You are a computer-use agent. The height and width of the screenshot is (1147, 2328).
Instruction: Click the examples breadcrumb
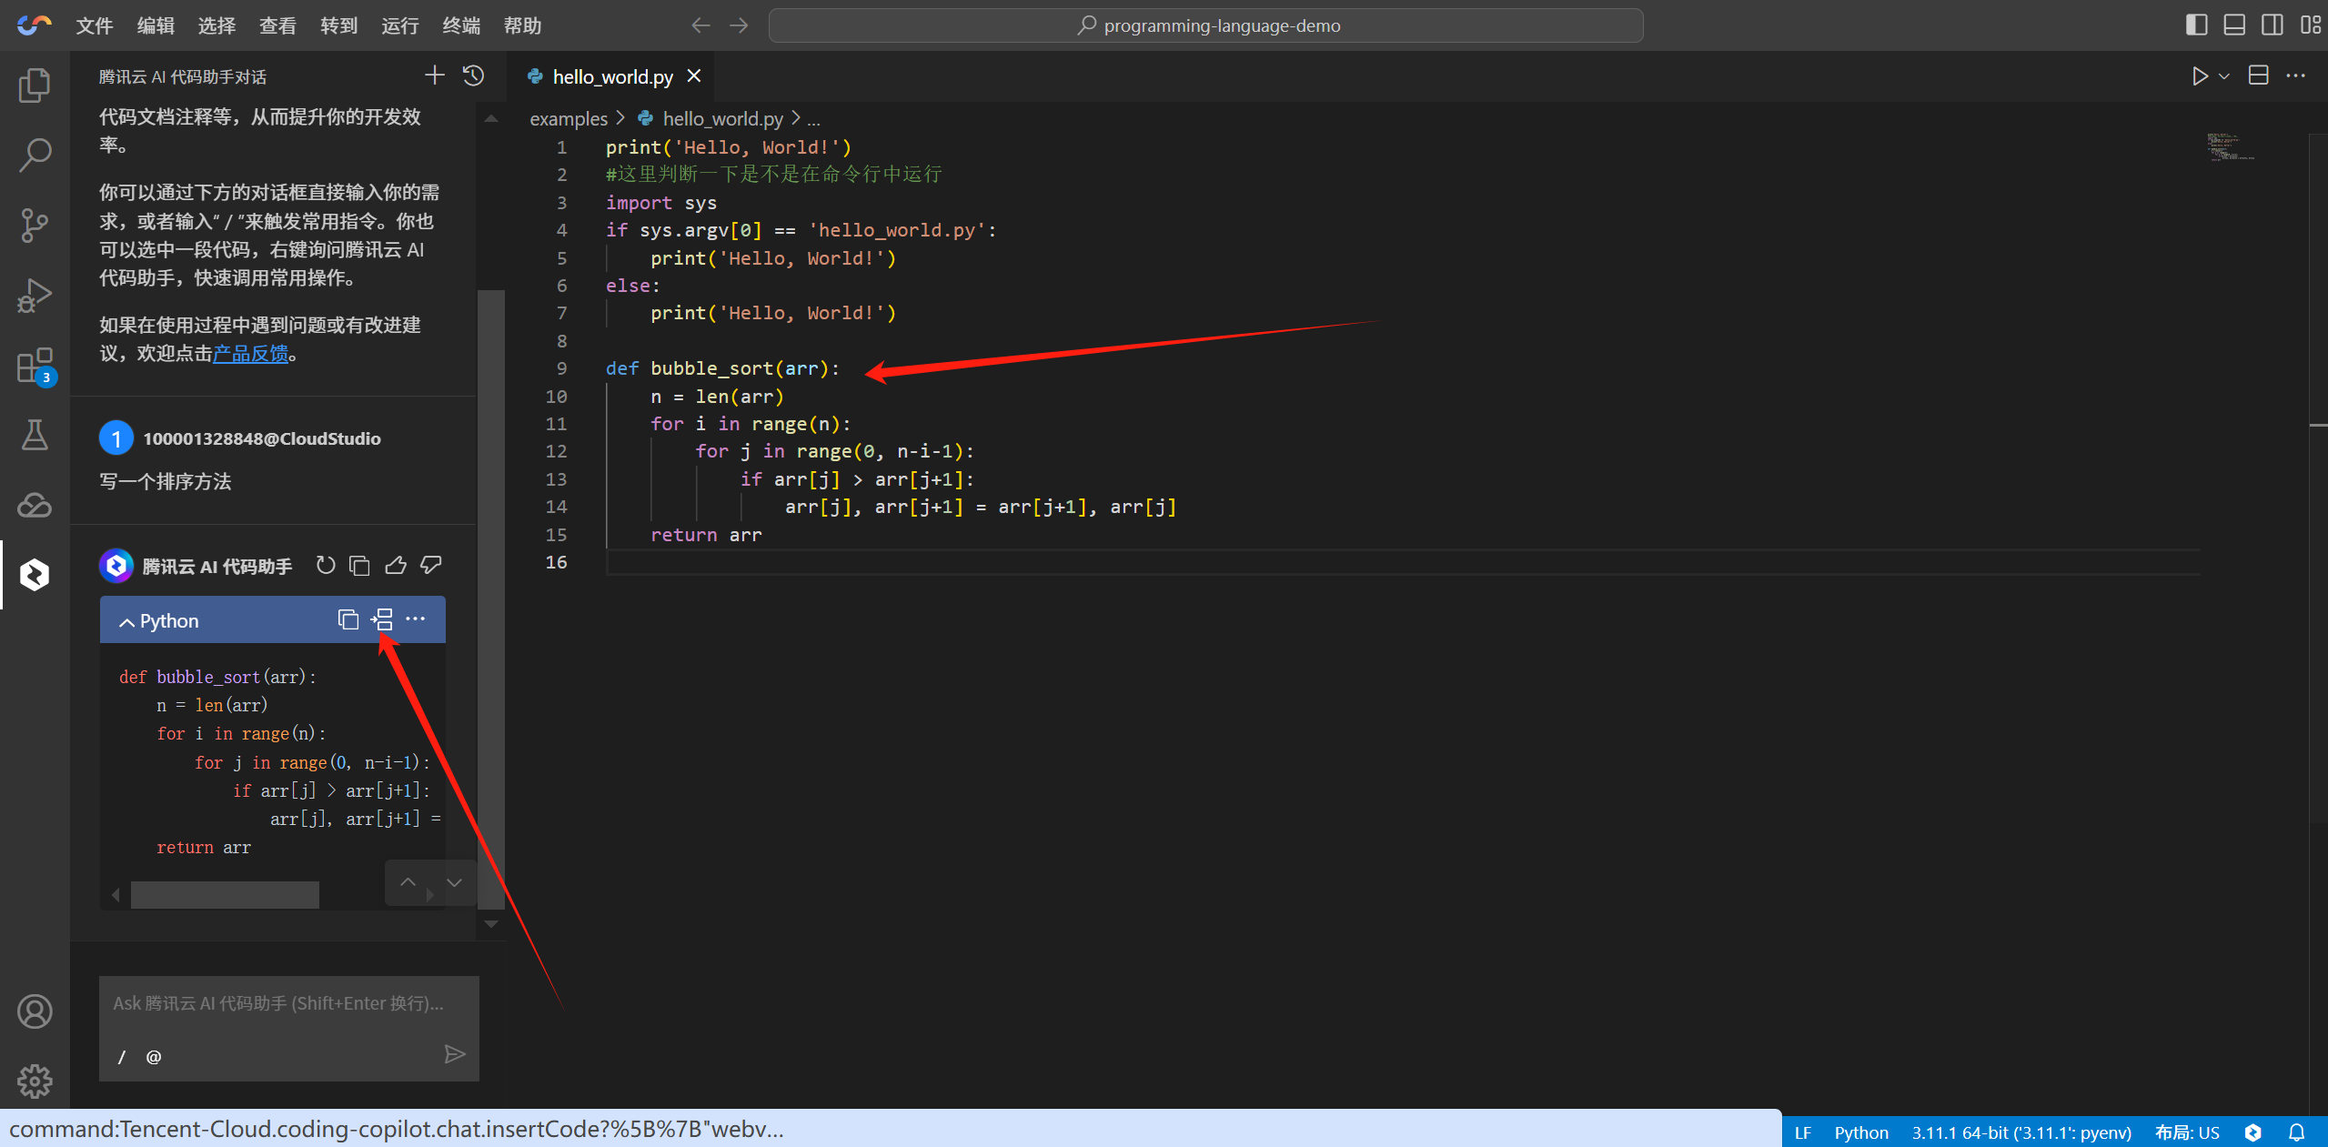coord(569,119)
